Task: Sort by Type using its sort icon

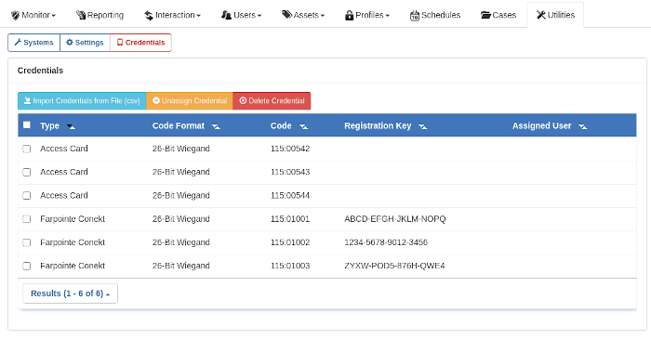Action: click(x=71, y=126)
